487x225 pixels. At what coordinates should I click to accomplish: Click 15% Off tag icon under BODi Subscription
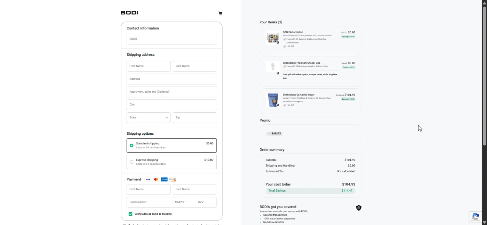point(284,46)
